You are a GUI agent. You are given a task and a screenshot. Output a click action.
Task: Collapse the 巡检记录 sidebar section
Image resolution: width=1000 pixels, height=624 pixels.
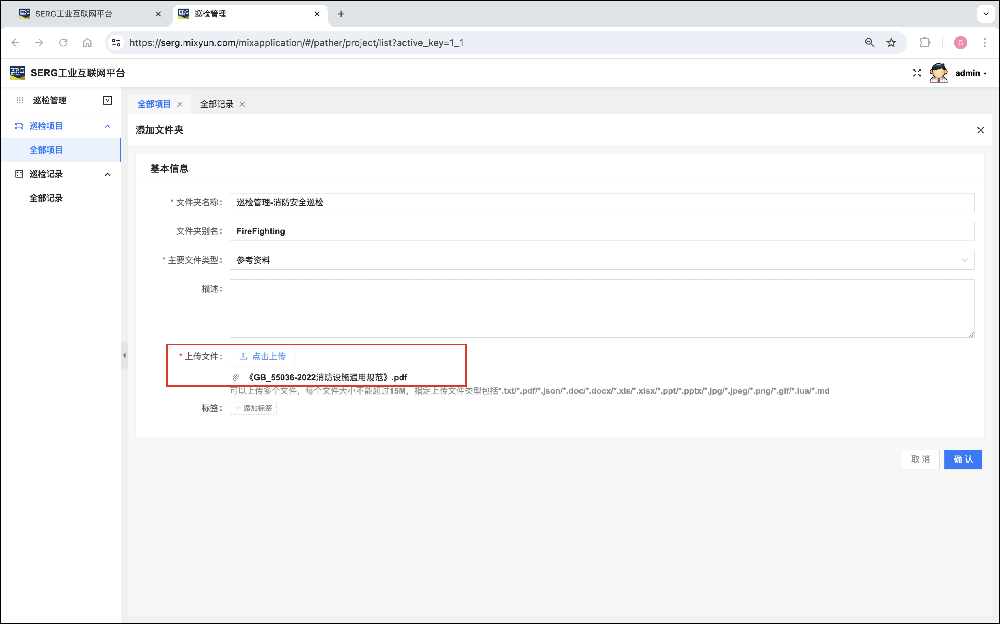(x=107, y=174)
